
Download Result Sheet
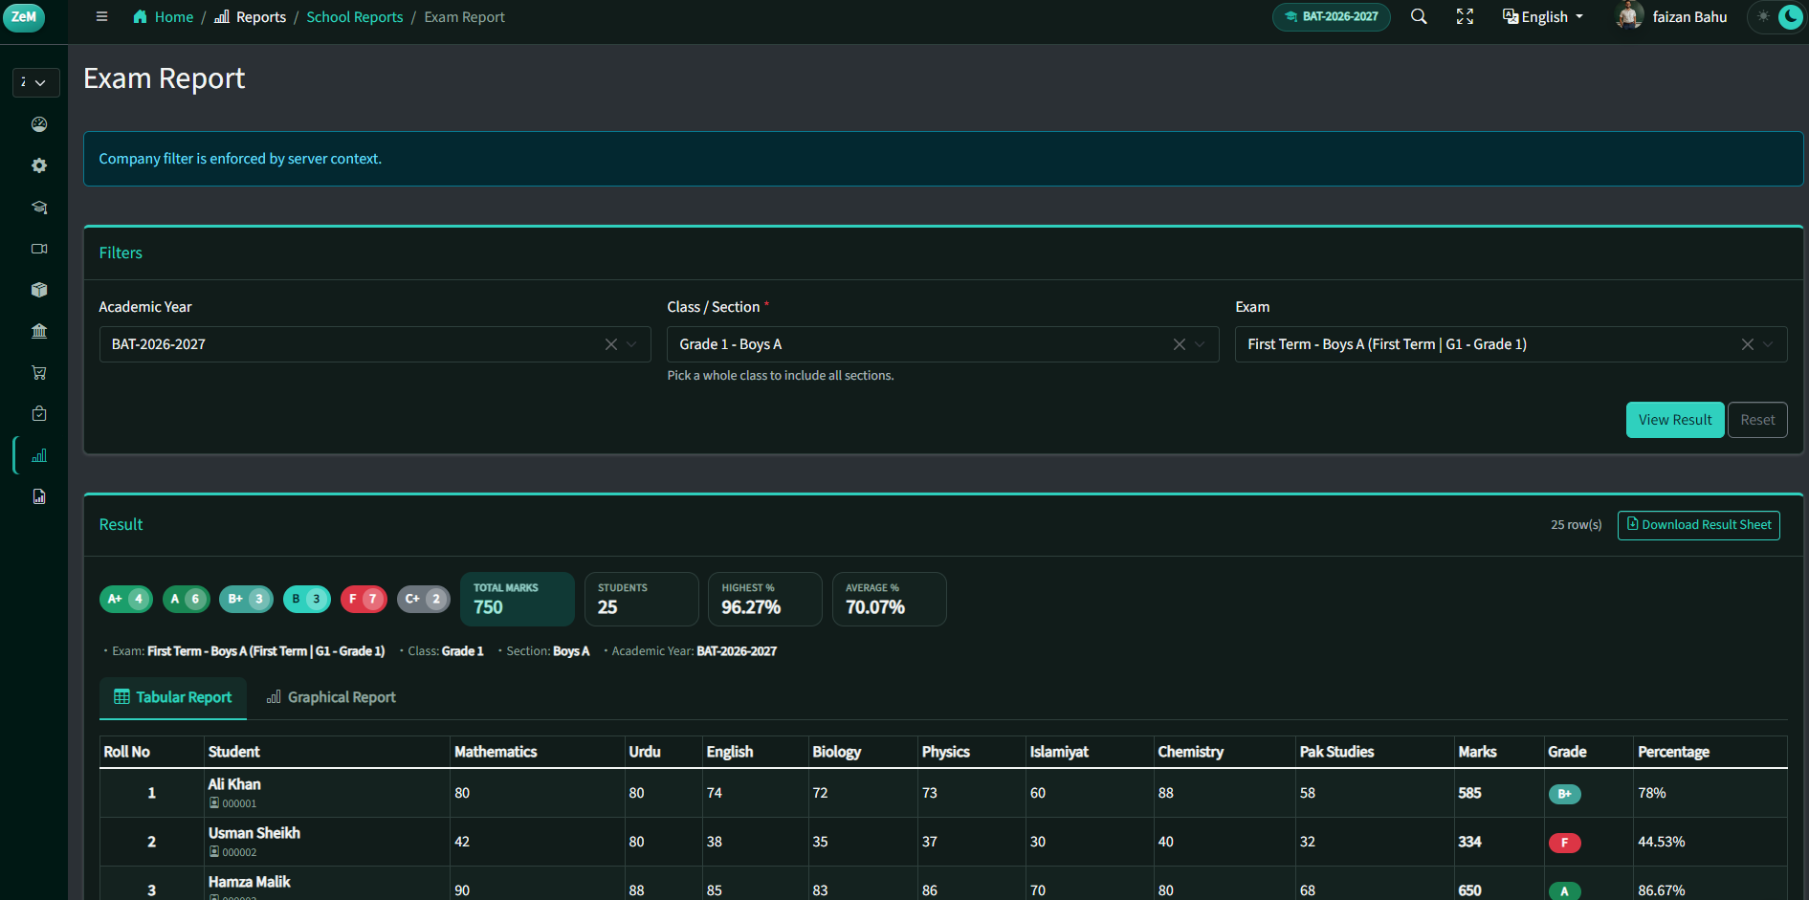(x=1699, y=525)
